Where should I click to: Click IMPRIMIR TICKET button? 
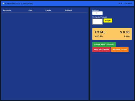click(120, 50)
